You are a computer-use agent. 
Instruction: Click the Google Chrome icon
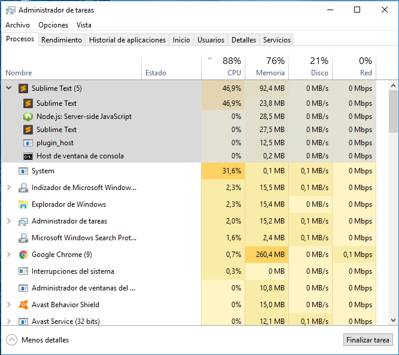[23, 255]
